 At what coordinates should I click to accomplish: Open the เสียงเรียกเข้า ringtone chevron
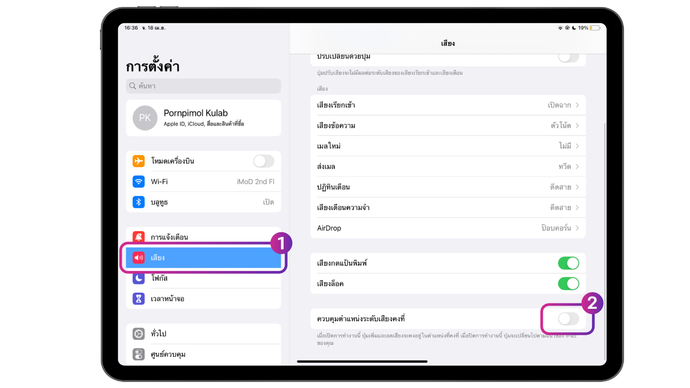[x=577, y=105]
